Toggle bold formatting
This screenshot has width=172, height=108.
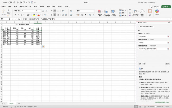point(15,15)
